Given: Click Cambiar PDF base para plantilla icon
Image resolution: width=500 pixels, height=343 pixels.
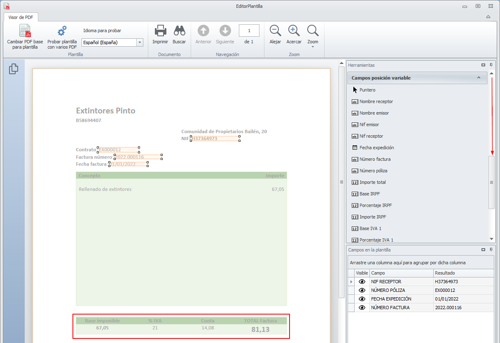Looking at the screenshot, I should click(x=25, y=31).
